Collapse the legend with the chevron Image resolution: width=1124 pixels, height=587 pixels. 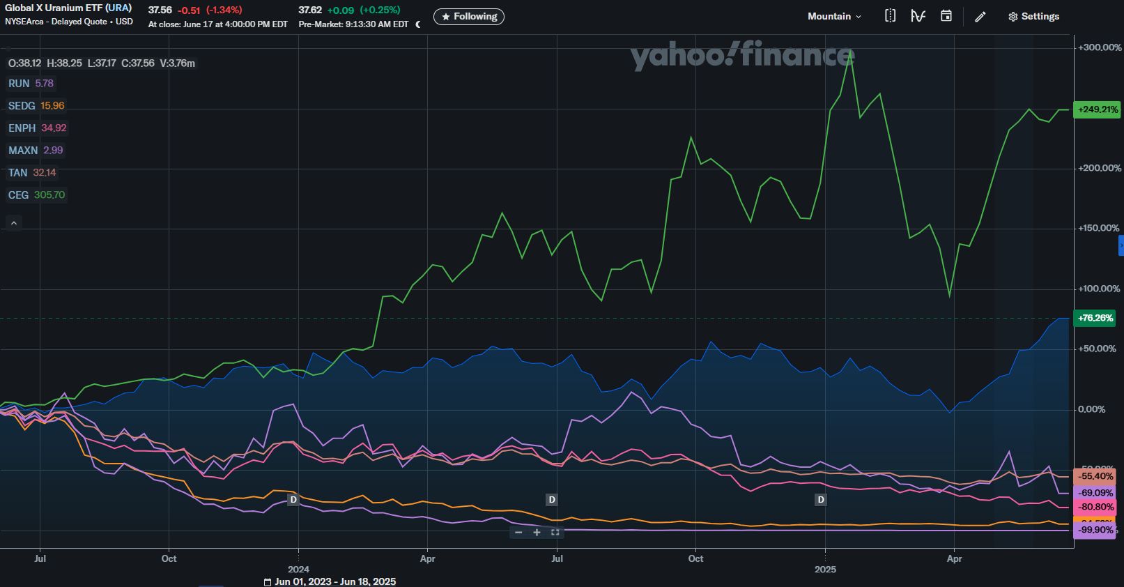(x=14, y=223)
